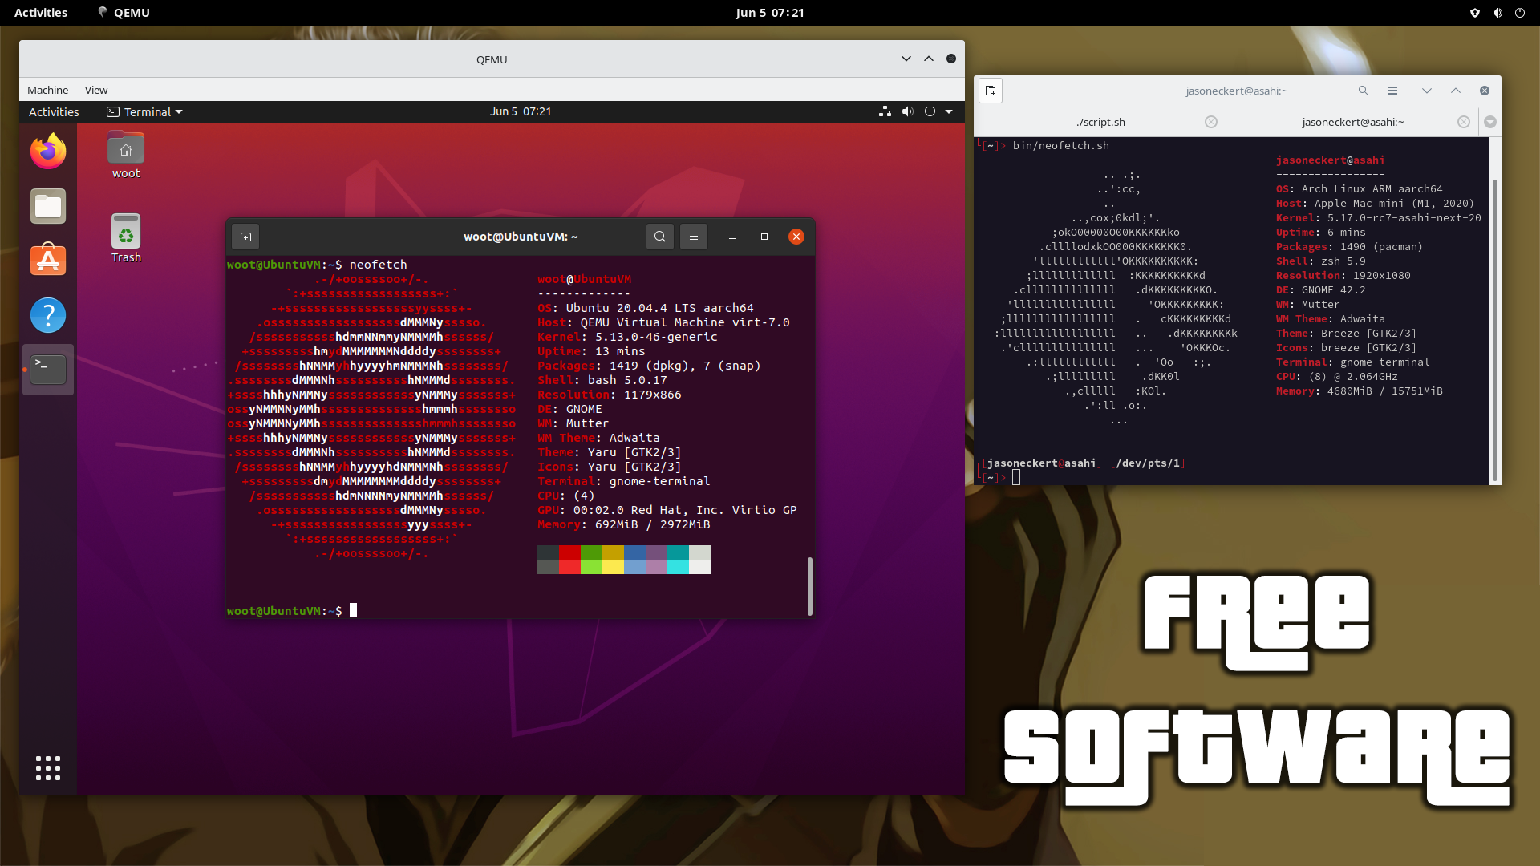Open the system menu triangle in the VM top bar
This screenshot has height=866, width=1540.
948,111
